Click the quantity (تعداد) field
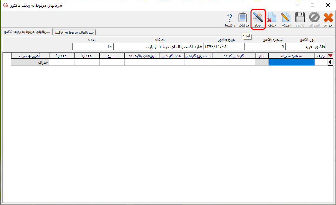 pos(92,46)
